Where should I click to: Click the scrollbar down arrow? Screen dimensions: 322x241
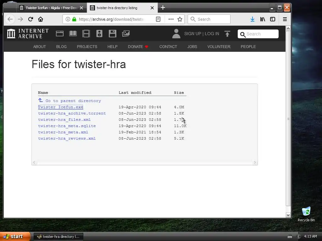point(288,215)
